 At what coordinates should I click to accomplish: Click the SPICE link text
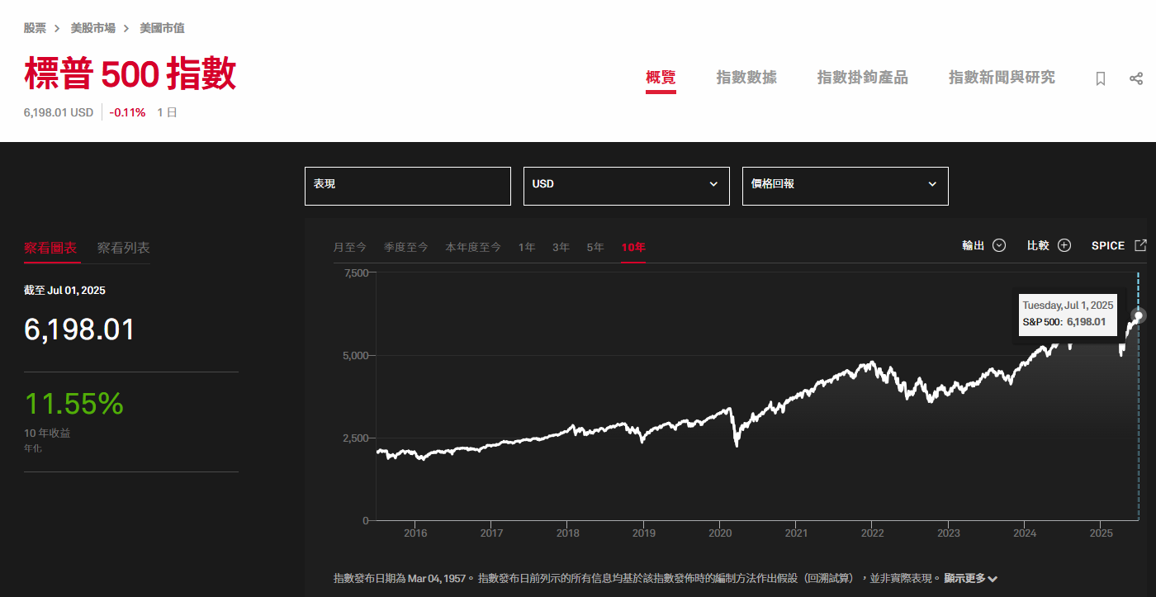pyautogui.click(x=1108, y=245)
